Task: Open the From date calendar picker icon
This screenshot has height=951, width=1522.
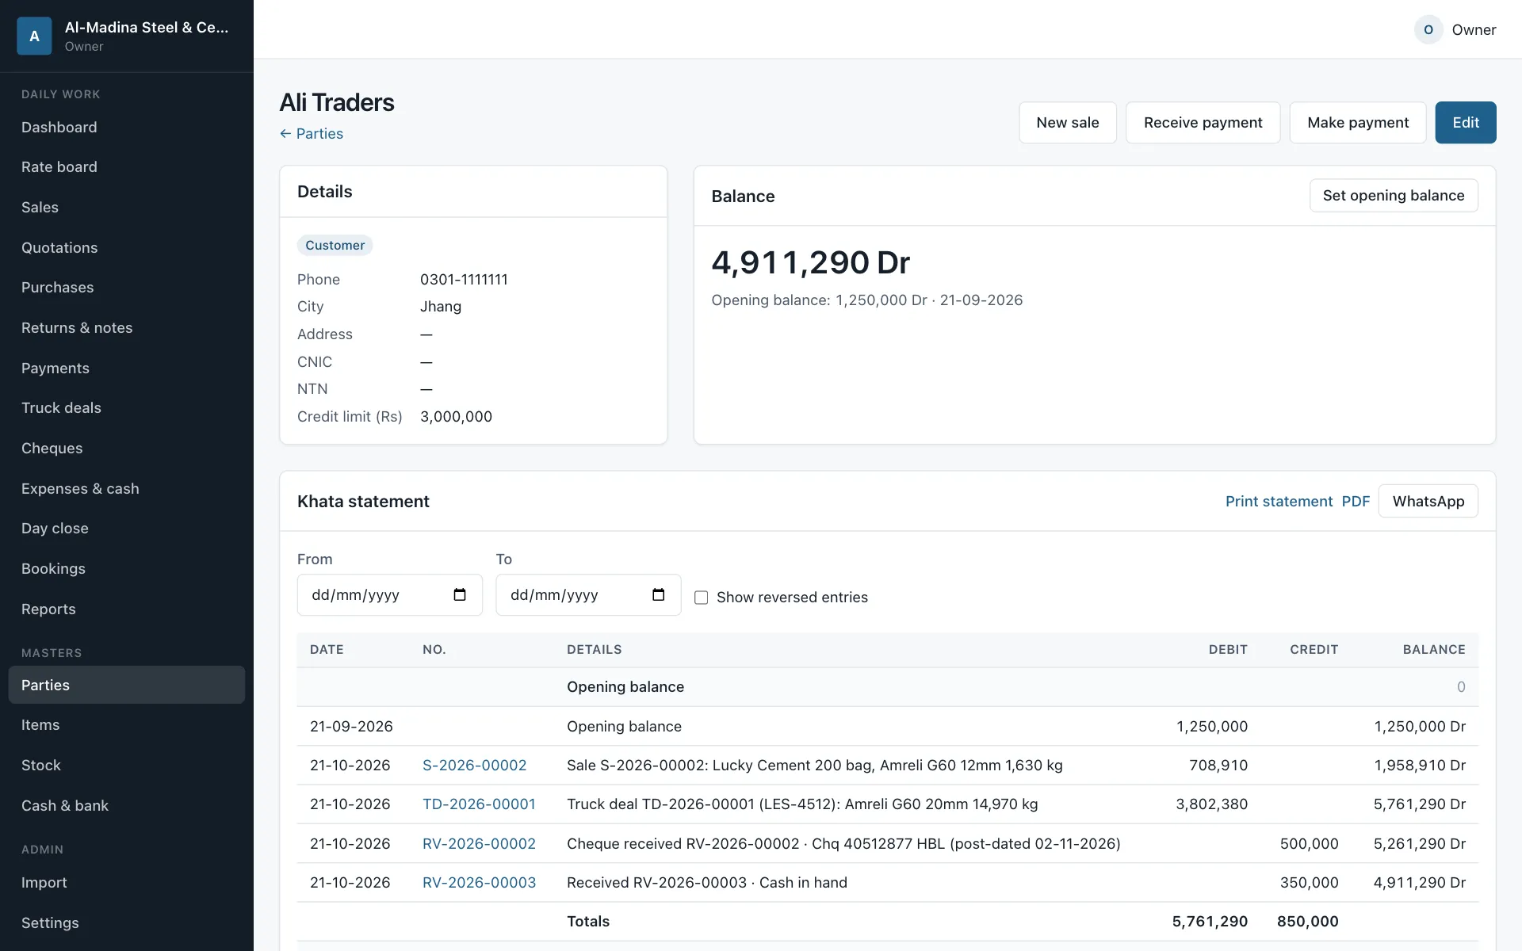Action: coord(460,594)
